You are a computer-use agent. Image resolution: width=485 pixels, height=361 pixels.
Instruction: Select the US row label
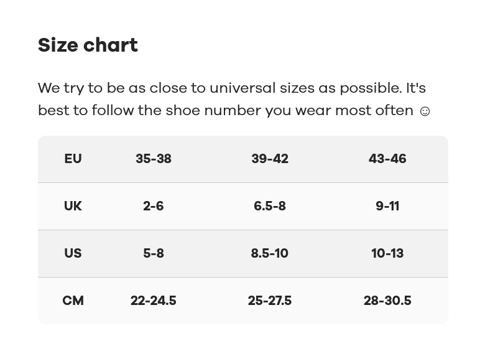click(x=73, y=253)
